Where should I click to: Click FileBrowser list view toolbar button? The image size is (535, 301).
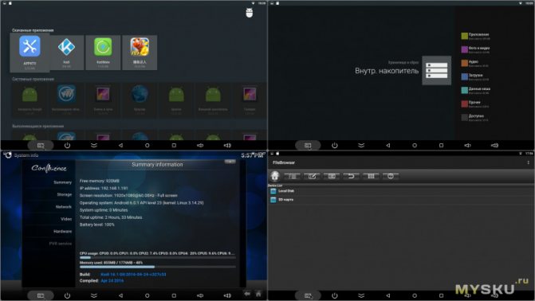(293, 176)
